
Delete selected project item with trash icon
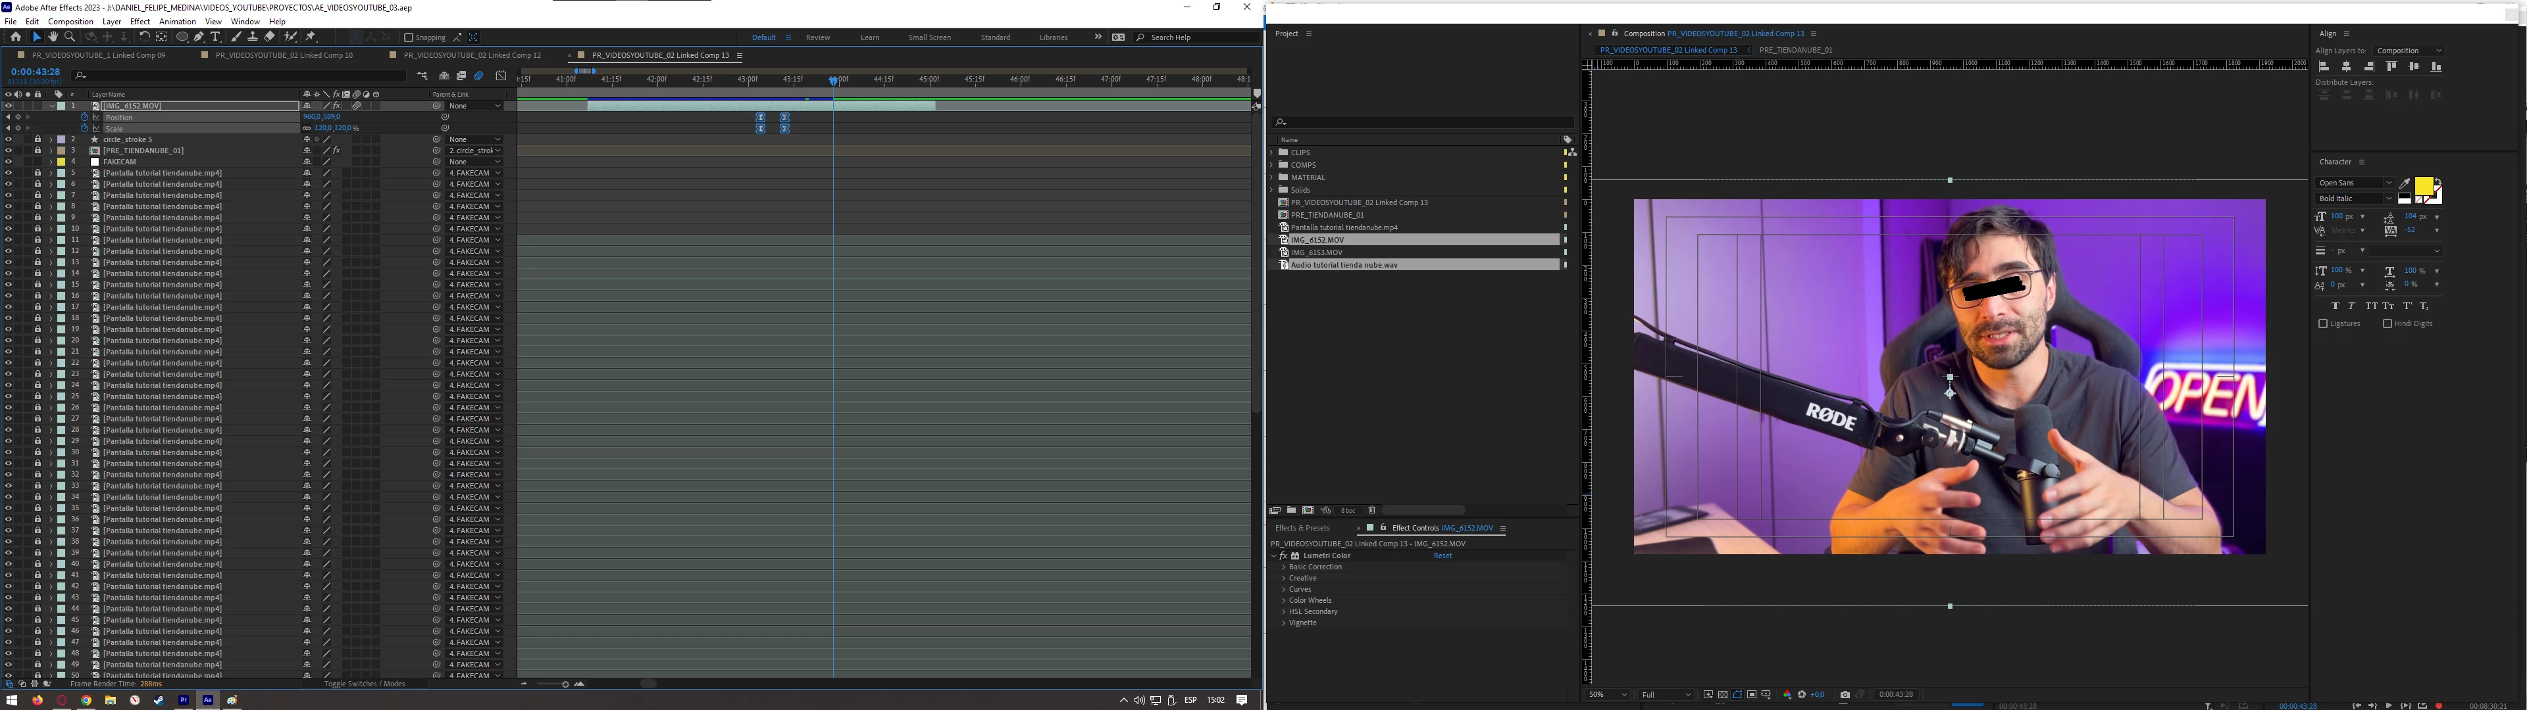coord(1371,510)
